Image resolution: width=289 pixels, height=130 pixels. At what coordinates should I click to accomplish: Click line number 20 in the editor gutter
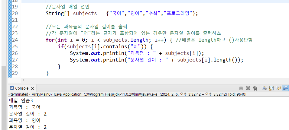pyautogui.click(x=15, y=14)
